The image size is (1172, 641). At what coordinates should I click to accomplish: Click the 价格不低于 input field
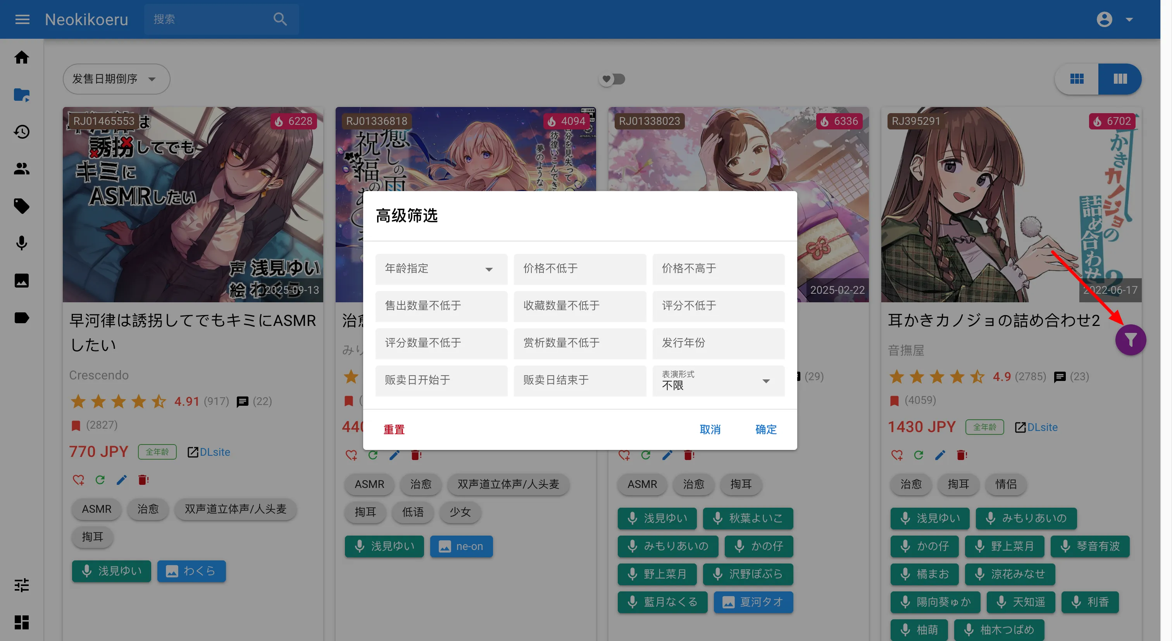[580, 269]
